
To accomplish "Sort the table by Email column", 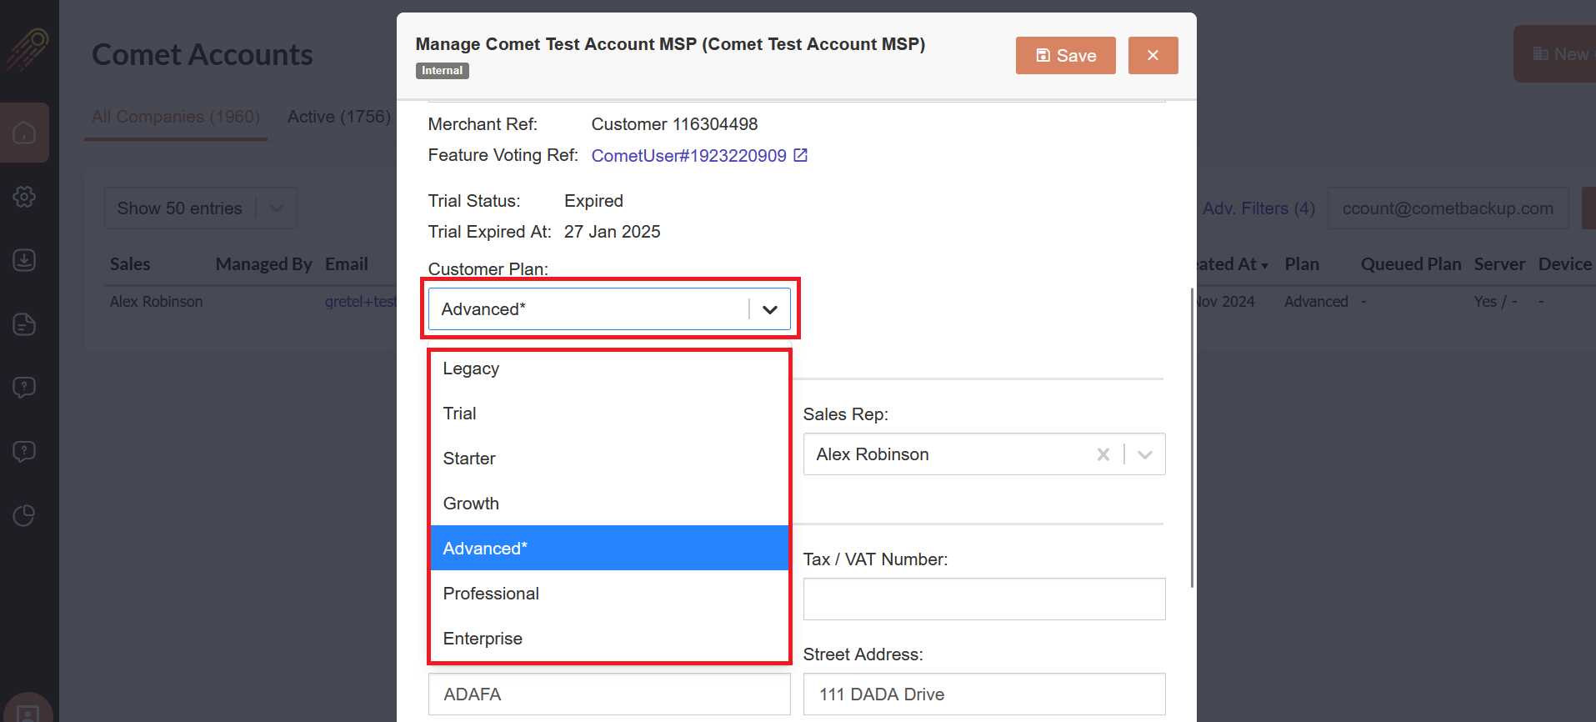I will 347,264.
